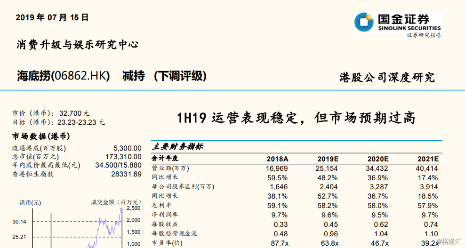The image size is (465, 248).
Task: Click the 2021E column header
Action: click(x=428, y=159)
